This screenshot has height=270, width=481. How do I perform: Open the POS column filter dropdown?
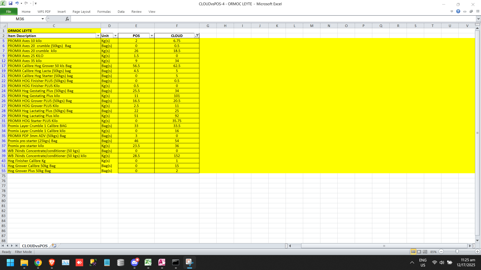tap(152, 36)
